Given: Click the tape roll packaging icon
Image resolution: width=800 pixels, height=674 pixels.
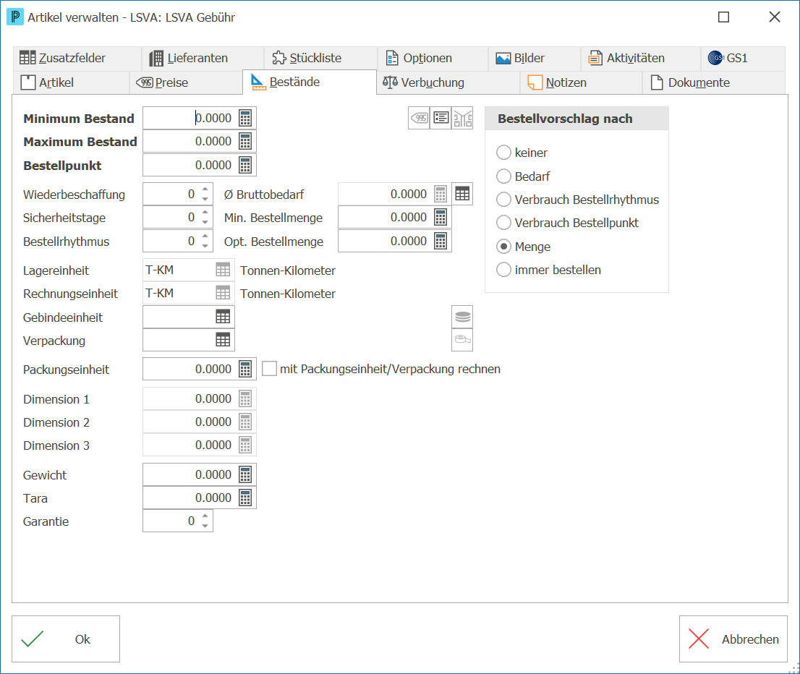Looking at the screenshot, I should (462, 340).
